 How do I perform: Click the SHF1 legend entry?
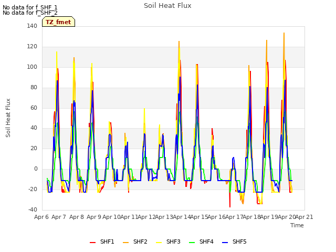[x=102, y=241]
